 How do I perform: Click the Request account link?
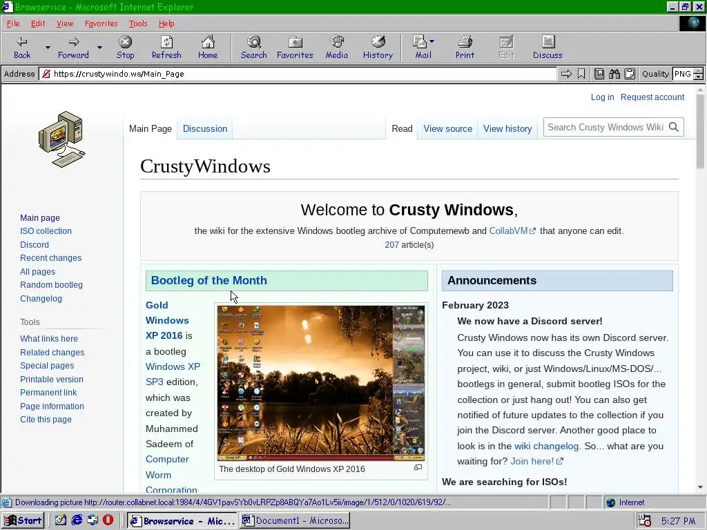click(x=652, y=97)
